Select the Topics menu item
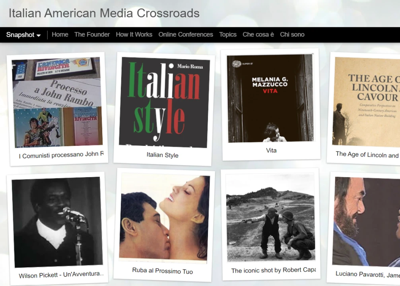 (x=228, y=35)
